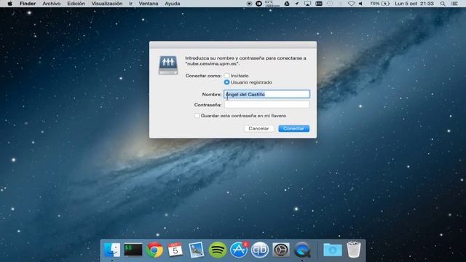466x262 pixels.
Task: Launch Spotify from the dock
Action: click(x=217, y=250)
